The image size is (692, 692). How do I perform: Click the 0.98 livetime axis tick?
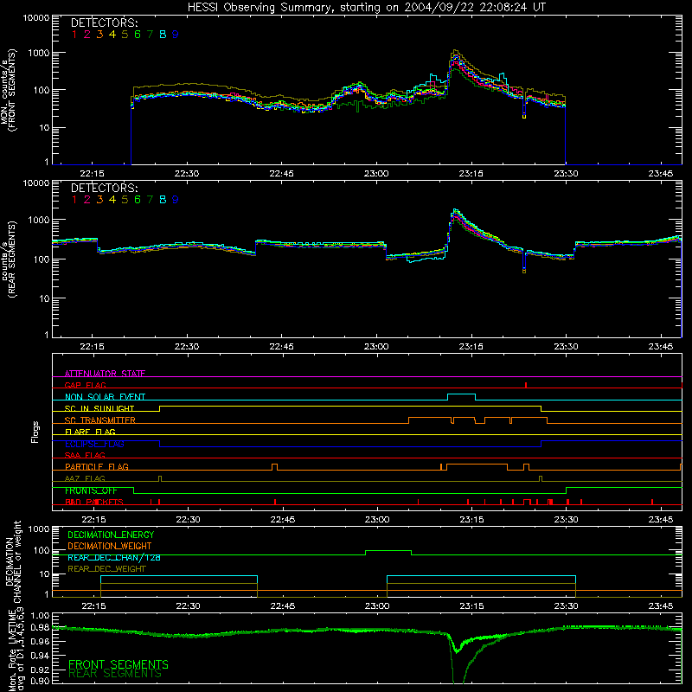[x=40, y=627]
